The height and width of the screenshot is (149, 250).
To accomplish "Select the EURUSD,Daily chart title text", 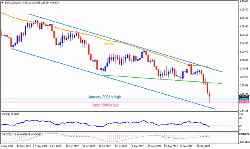I will (x=13, y=3).
